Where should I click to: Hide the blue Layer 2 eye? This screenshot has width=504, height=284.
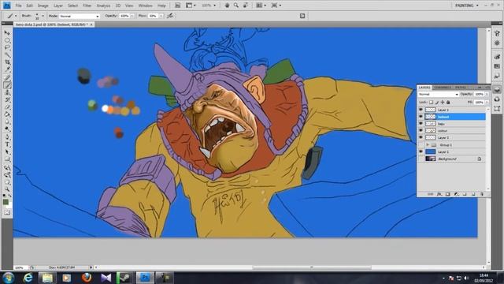[x=421, y=151]
